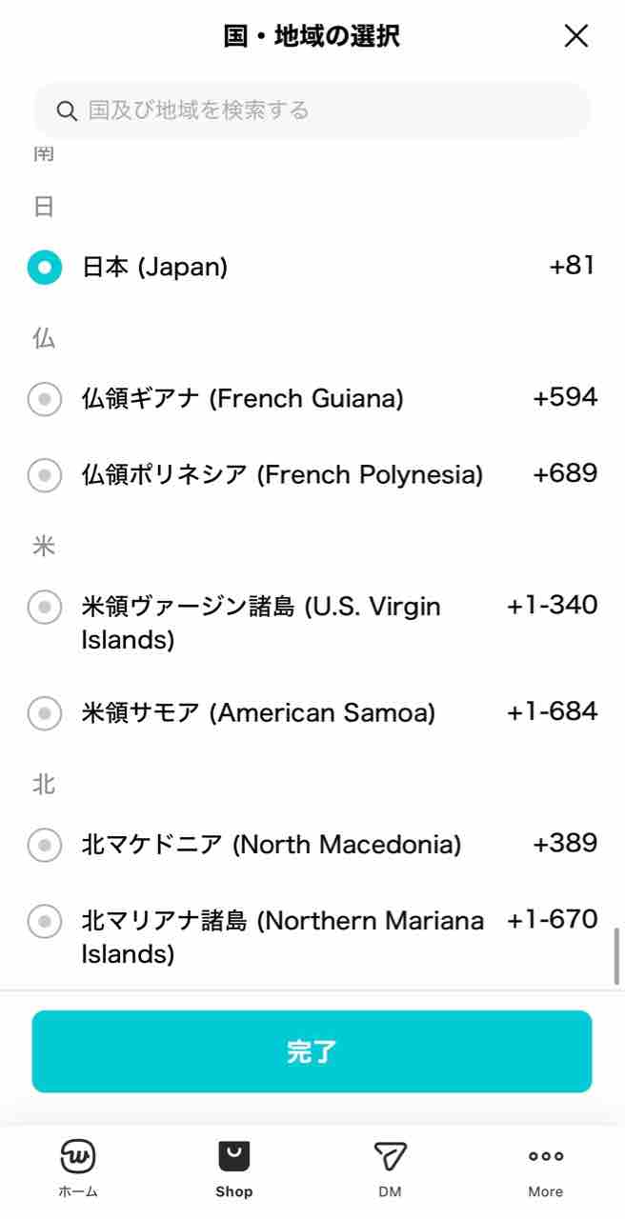Tap the +81 dial code
Screen dimensions: 625x1219
[573, 266]
